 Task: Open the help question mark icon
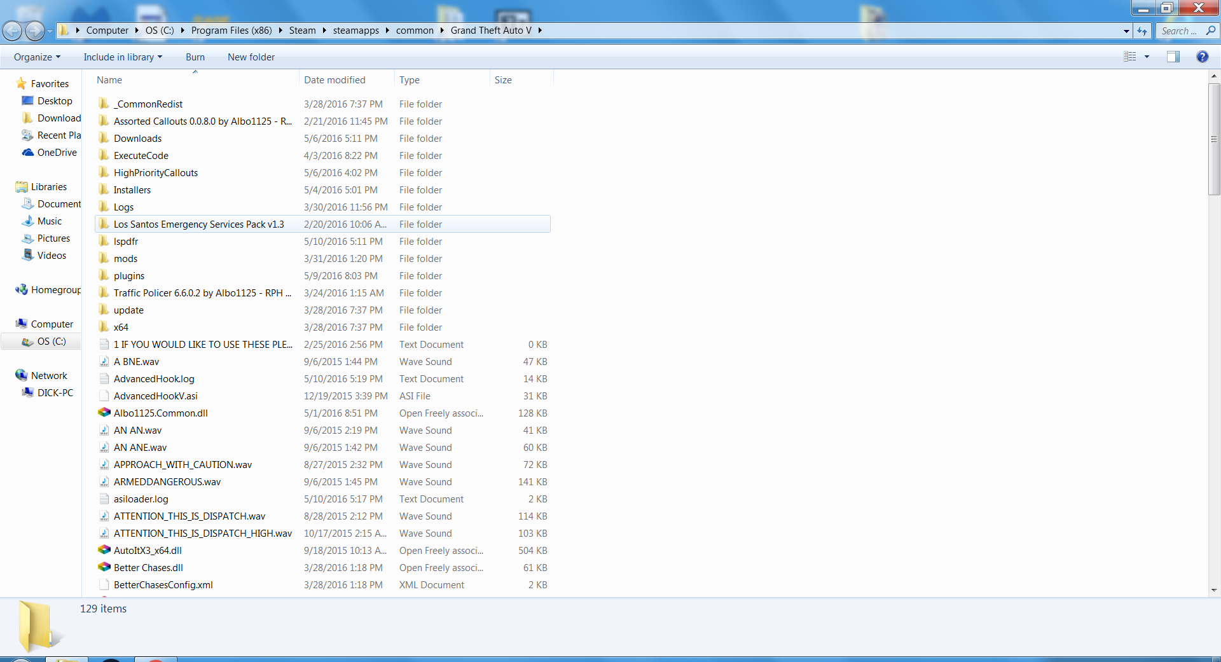coord(1202,57)
